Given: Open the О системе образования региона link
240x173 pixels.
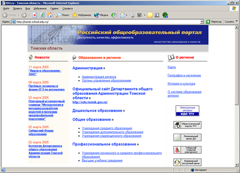Looking at the screenshot, I should click(184, 94).
